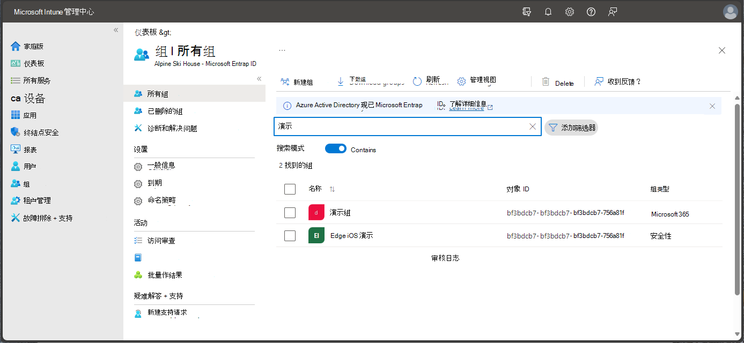Click 刷新 refresh toolbar button
The width and height of the screenshot is (744, 343).
[x=431, y=81]
